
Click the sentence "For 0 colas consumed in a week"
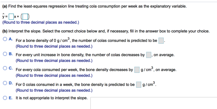(75, 85)
